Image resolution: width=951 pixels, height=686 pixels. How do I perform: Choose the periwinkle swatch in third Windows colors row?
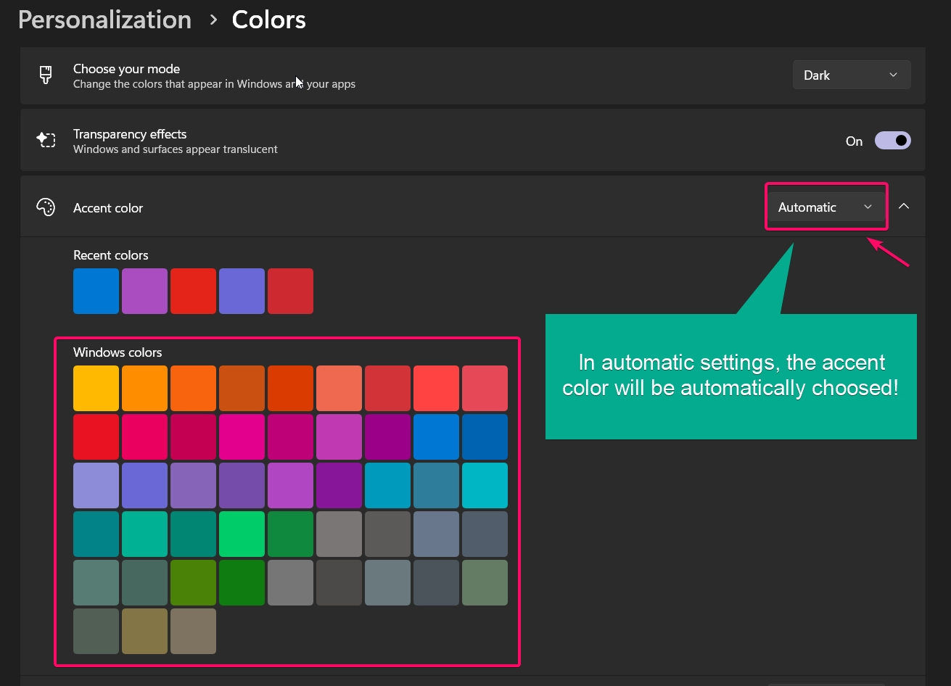point(144,486)
